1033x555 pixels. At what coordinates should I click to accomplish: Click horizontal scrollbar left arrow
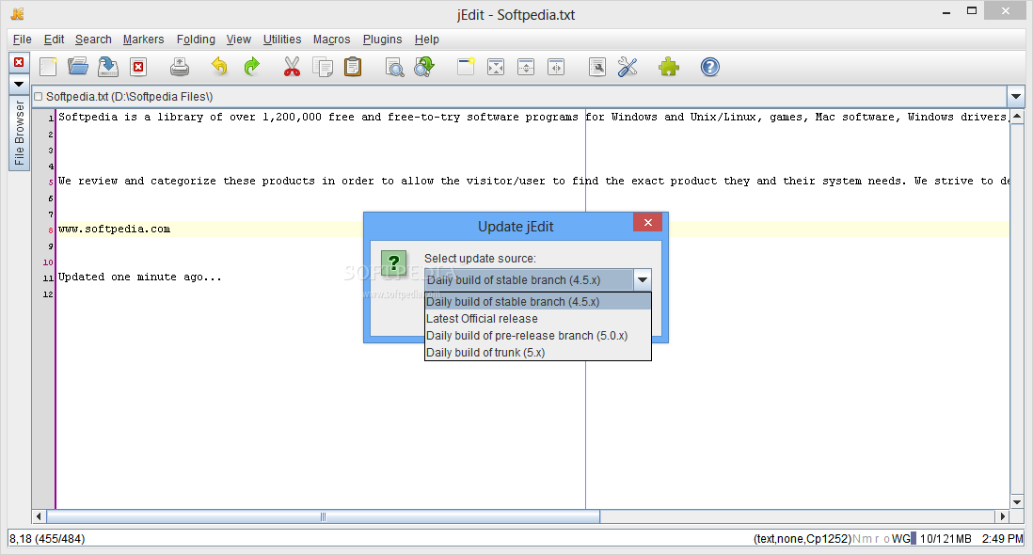coord(39,516)
